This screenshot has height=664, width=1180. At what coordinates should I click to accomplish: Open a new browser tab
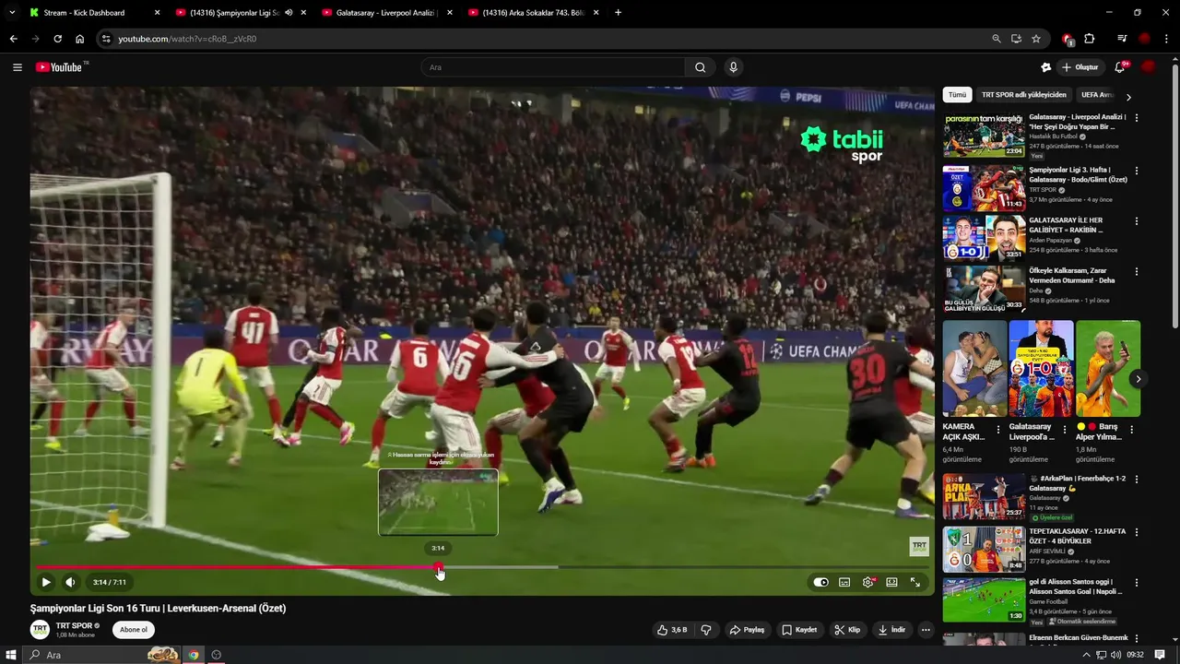point(618,13)
